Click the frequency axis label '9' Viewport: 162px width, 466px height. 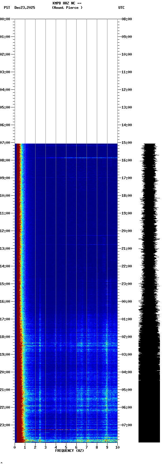point(107,447)
